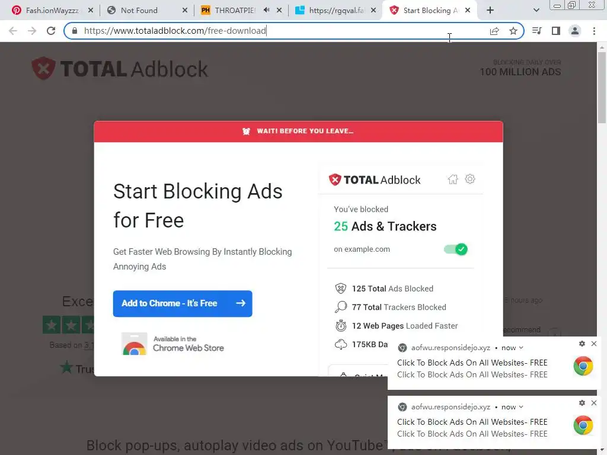Switch to the https://rgqval tab
The width and height of the screenshot is (607, 455).
pyautogui.click(x=337, y=11)
